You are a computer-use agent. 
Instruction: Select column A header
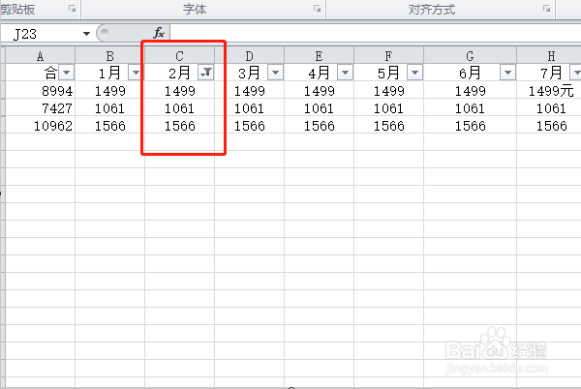click(40, 55)
